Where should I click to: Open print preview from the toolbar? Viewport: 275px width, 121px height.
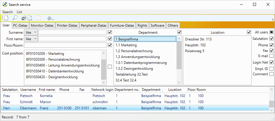tap(30, 18)
